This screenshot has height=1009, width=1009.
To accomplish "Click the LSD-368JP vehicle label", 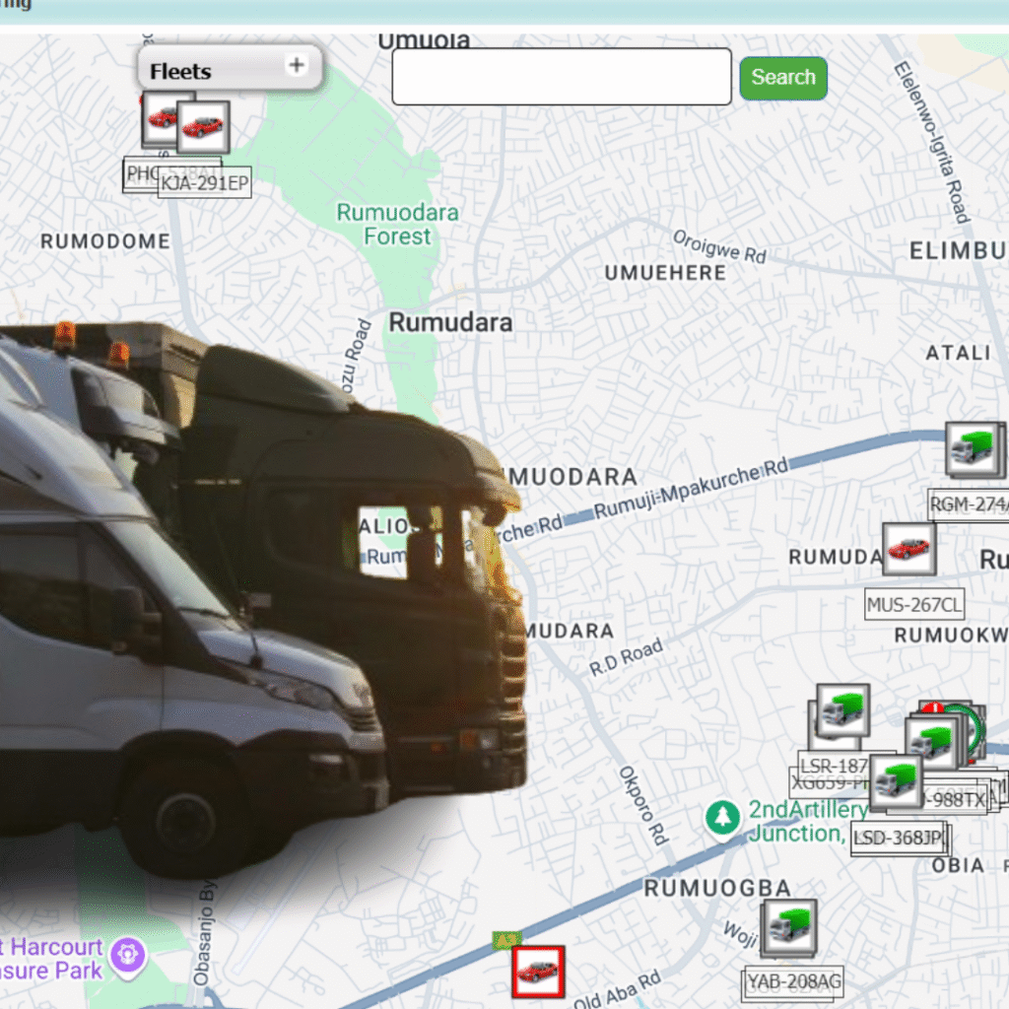I will click(899, 838).
